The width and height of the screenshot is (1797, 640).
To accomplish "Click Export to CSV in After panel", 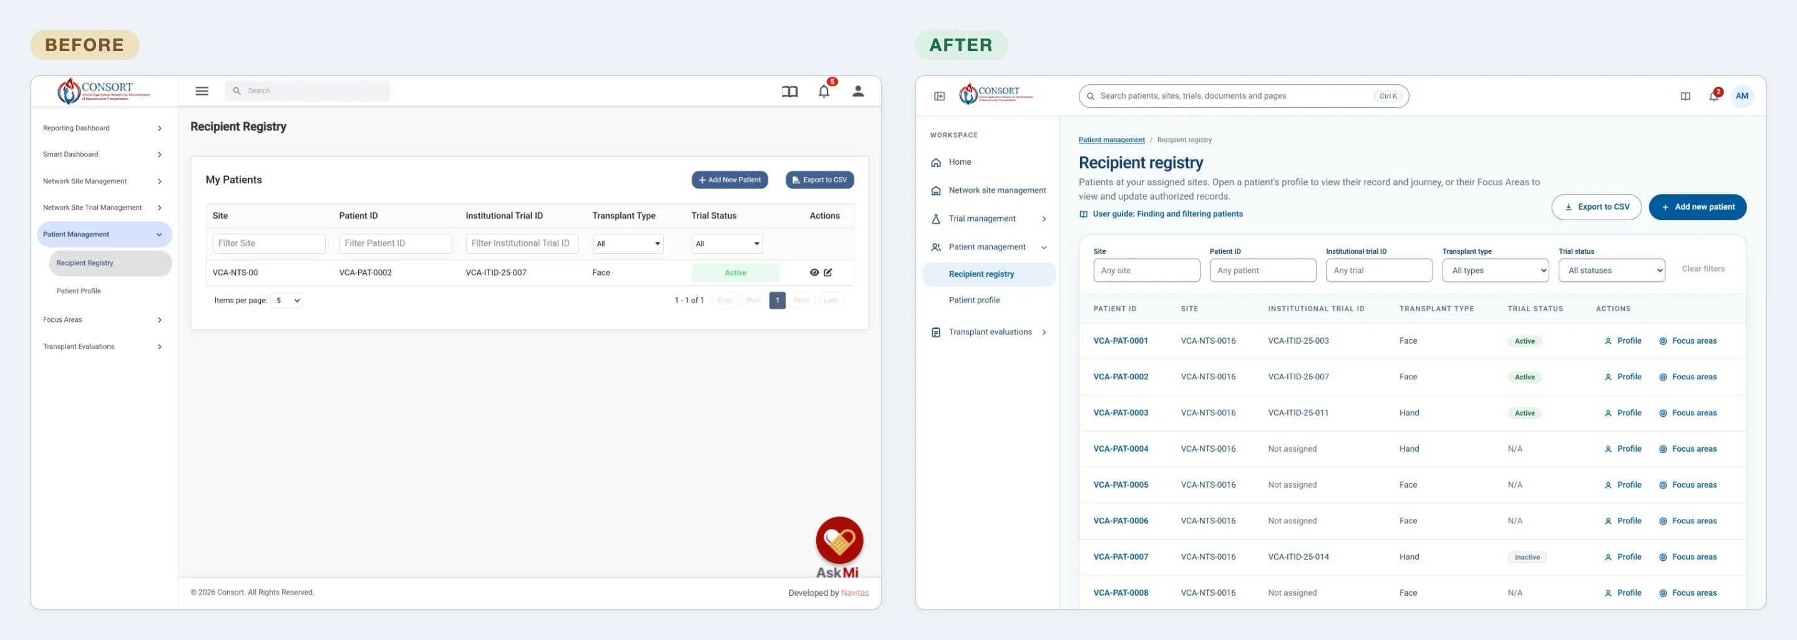I will pos(1596,207).
